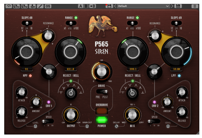Click the Main Out level icon
Image resolution: width=202 pixels, height=138 pixels.
[87, 126]
